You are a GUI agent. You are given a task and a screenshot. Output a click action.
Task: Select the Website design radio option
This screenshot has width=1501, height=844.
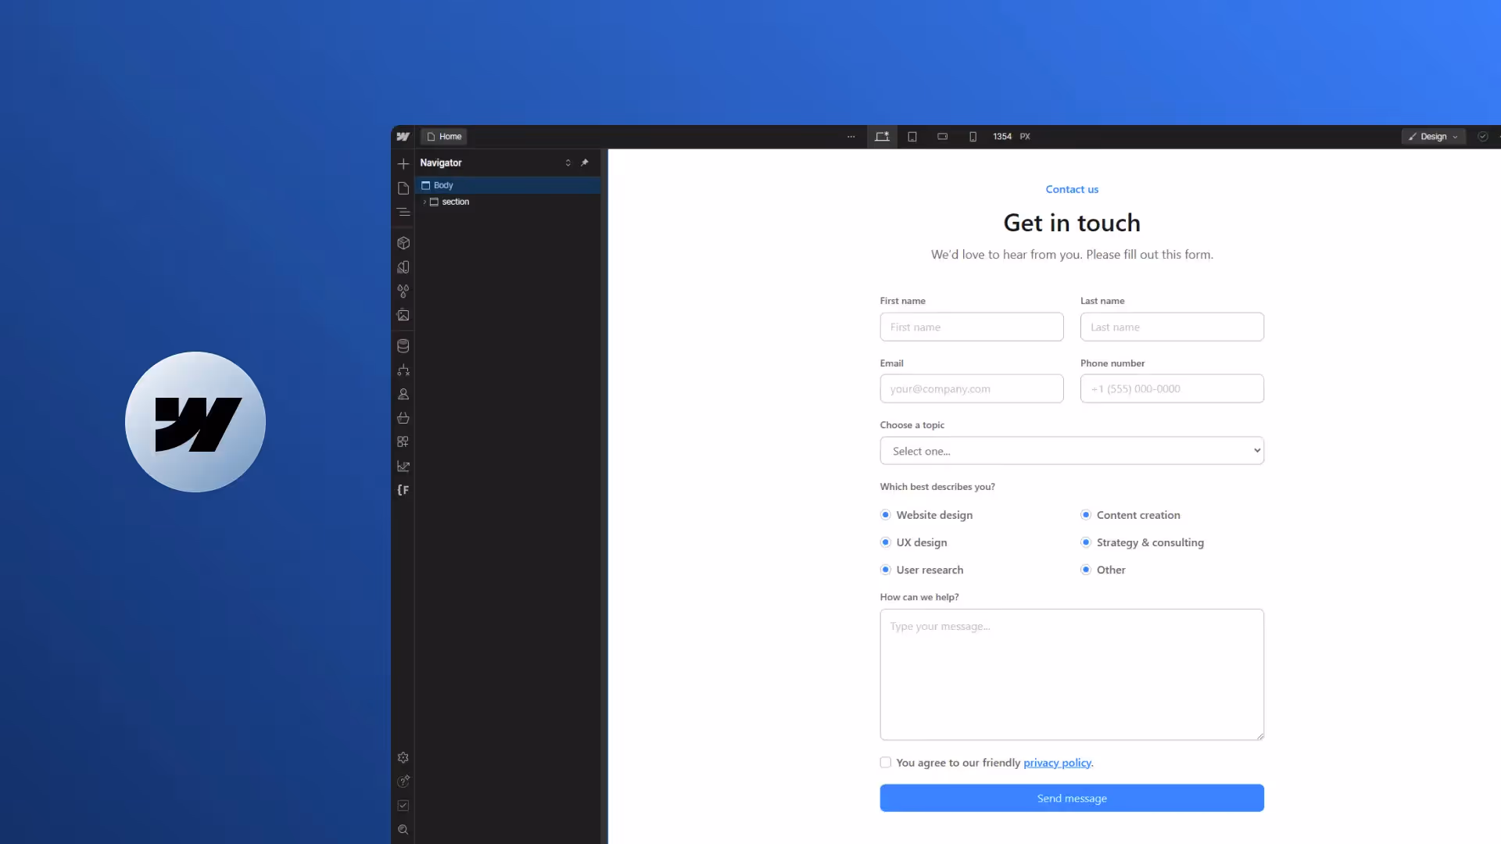[x=886, y=515]
